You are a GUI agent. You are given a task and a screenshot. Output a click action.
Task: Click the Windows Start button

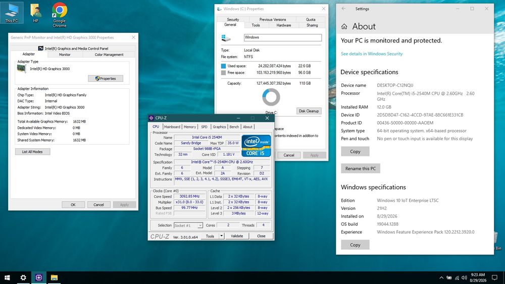[7, 277]
